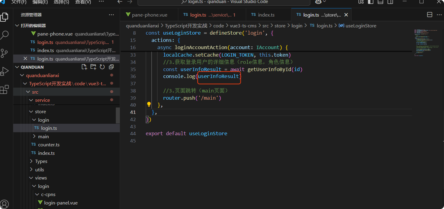Collapse the store folder in explorer
The height and width of the screenshot is (209, 444).
pos(31,111)
